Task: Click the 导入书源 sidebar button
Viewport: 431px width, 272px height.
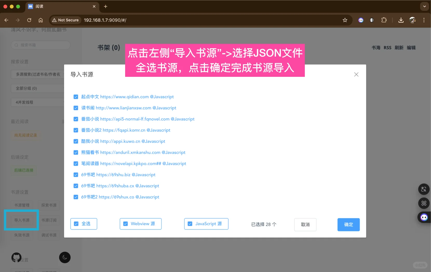Action: click(22, 220)
